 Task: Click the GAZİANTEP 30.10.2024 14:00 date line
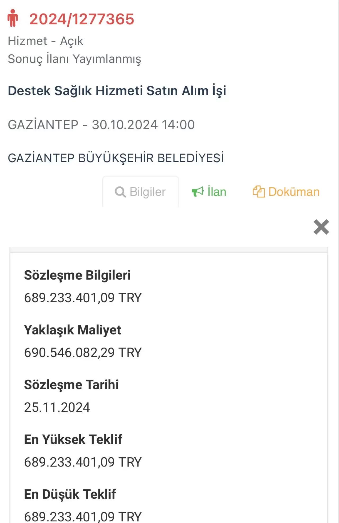click(101, 125)
